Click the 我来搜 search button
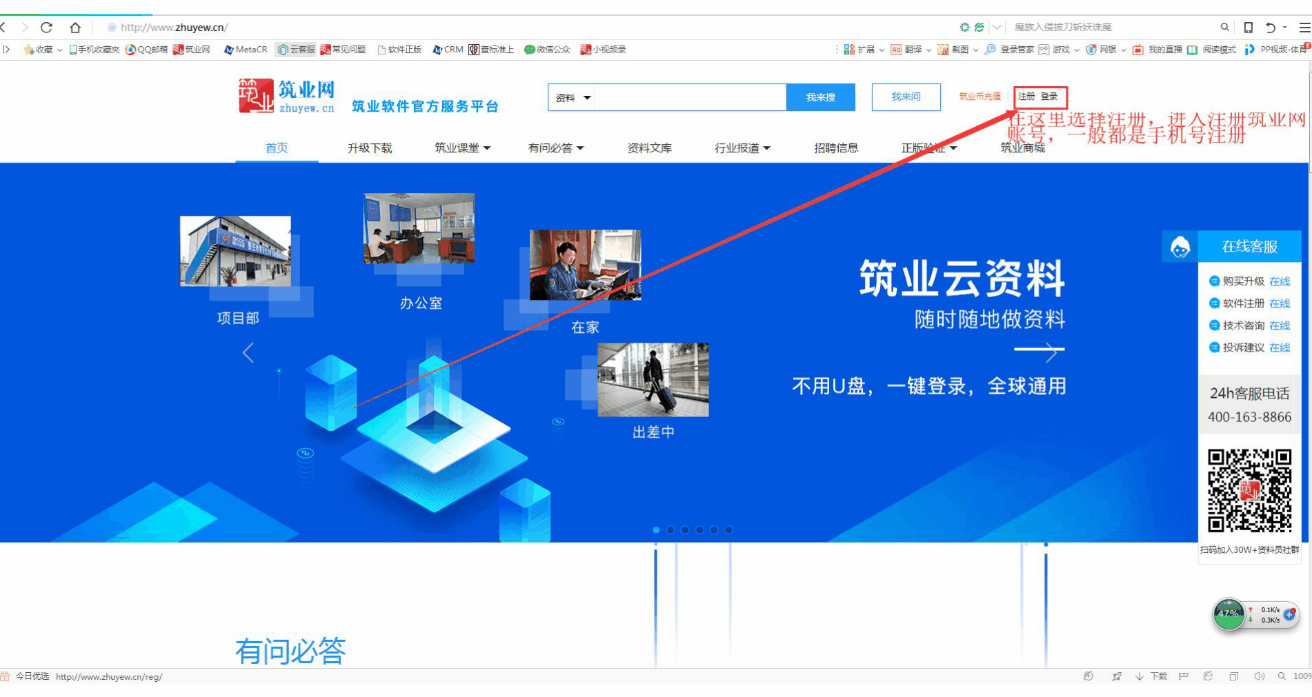1312x697 pixels. pos(820,98)
